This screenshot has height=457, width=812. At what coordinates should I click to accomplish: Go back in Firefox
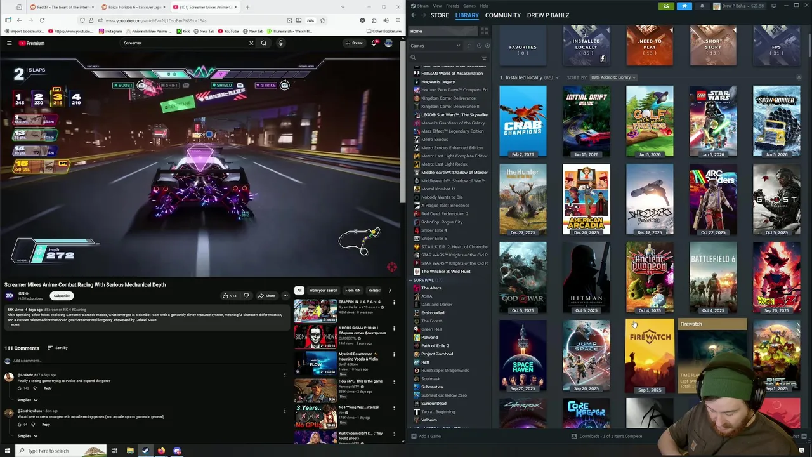[x=19, y=20]
